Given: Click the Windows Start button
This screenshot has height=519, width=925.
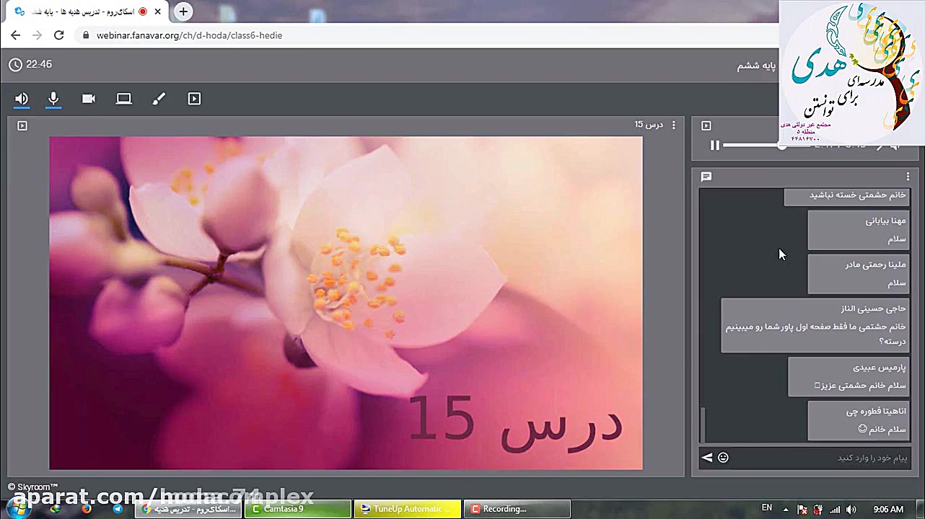Looking at the screenshot, I should 17,508.
